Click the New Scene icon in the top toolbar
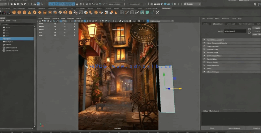Image resolution: width=261 pixels, height=133 pixels. point(12,4)
